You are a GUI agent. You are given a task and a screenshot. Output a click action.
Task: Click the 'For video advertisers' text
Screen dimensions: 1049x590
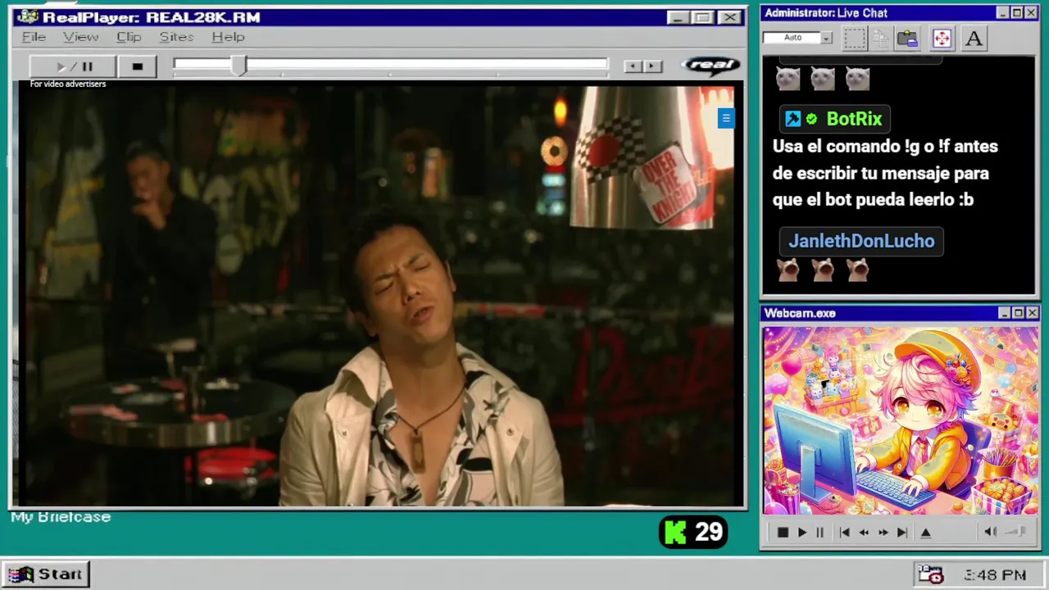click(x=68, y=84)
